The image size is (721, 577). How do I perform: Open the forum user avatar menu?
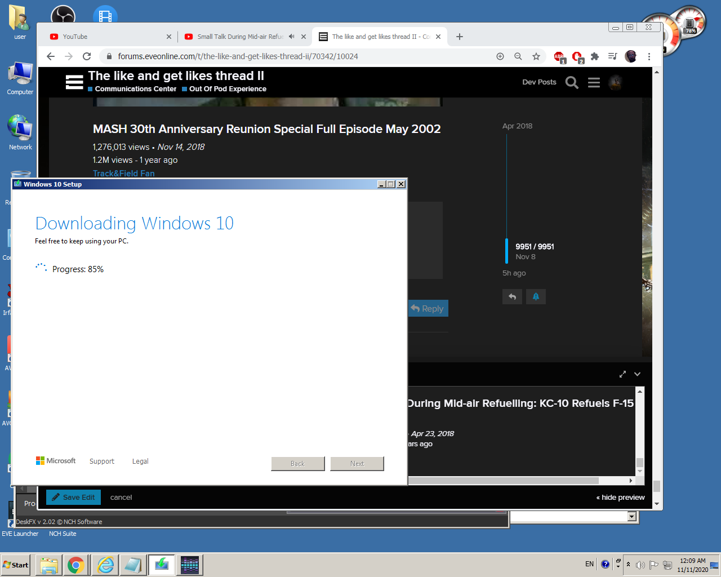615,82
